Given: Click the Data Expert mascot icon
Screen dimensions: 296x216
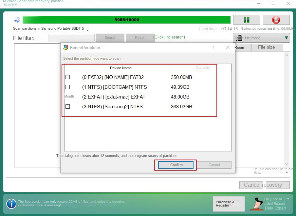Looking at the screenshot, I should 257,204.
